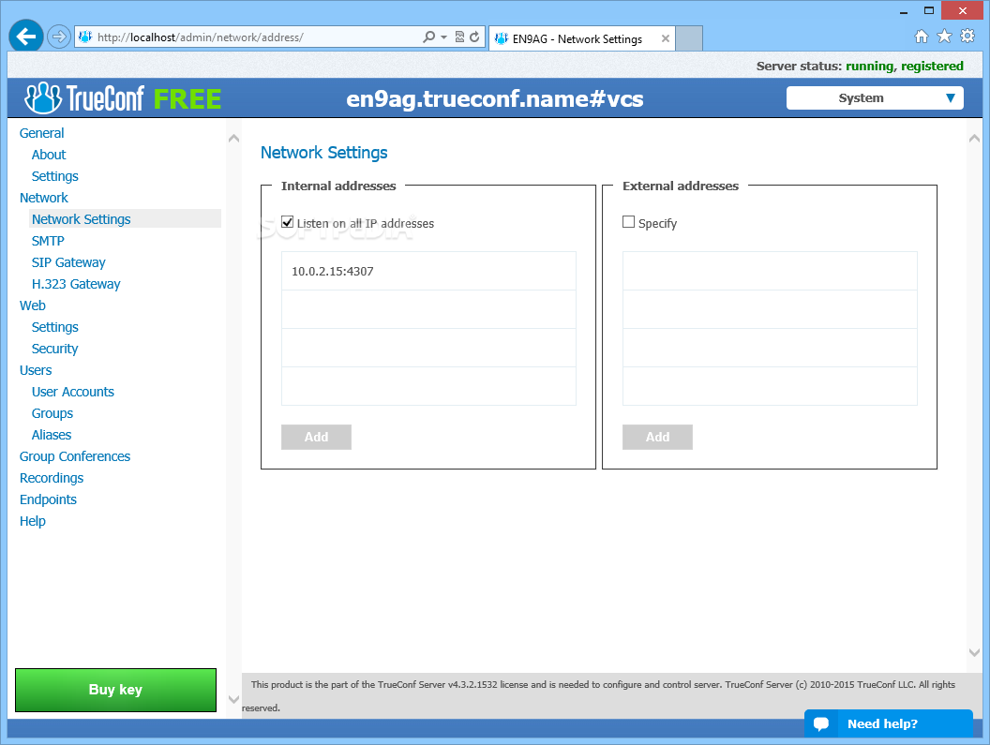This screenshot has height=745, width=990.
Task: Open the Aliases page
Action: (52, 435)
